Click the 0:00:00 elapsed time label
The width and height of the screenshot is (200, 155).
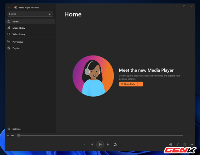pyautogui.click(x=10, y=135)
